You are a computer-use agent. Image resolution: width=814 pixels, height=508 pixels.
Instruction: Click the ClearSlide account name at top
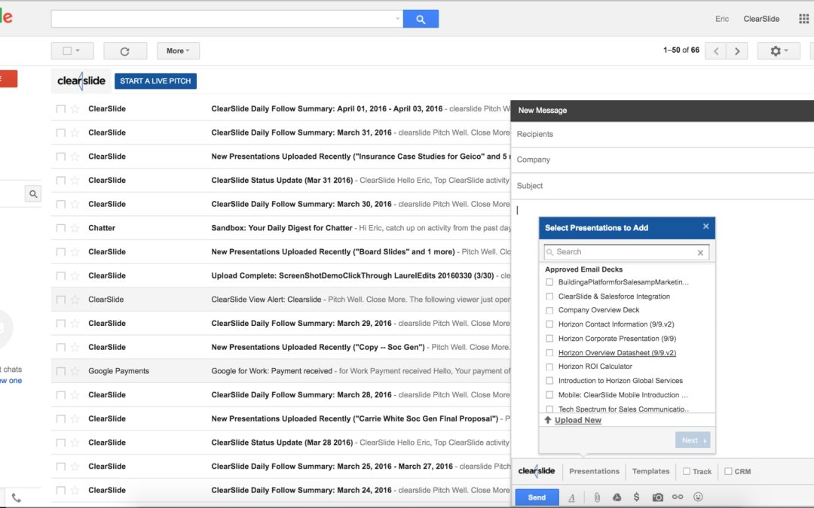pos(761,19)
